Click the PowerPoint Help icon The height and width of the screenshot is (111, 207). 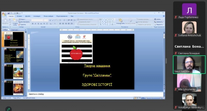[164, 16]
